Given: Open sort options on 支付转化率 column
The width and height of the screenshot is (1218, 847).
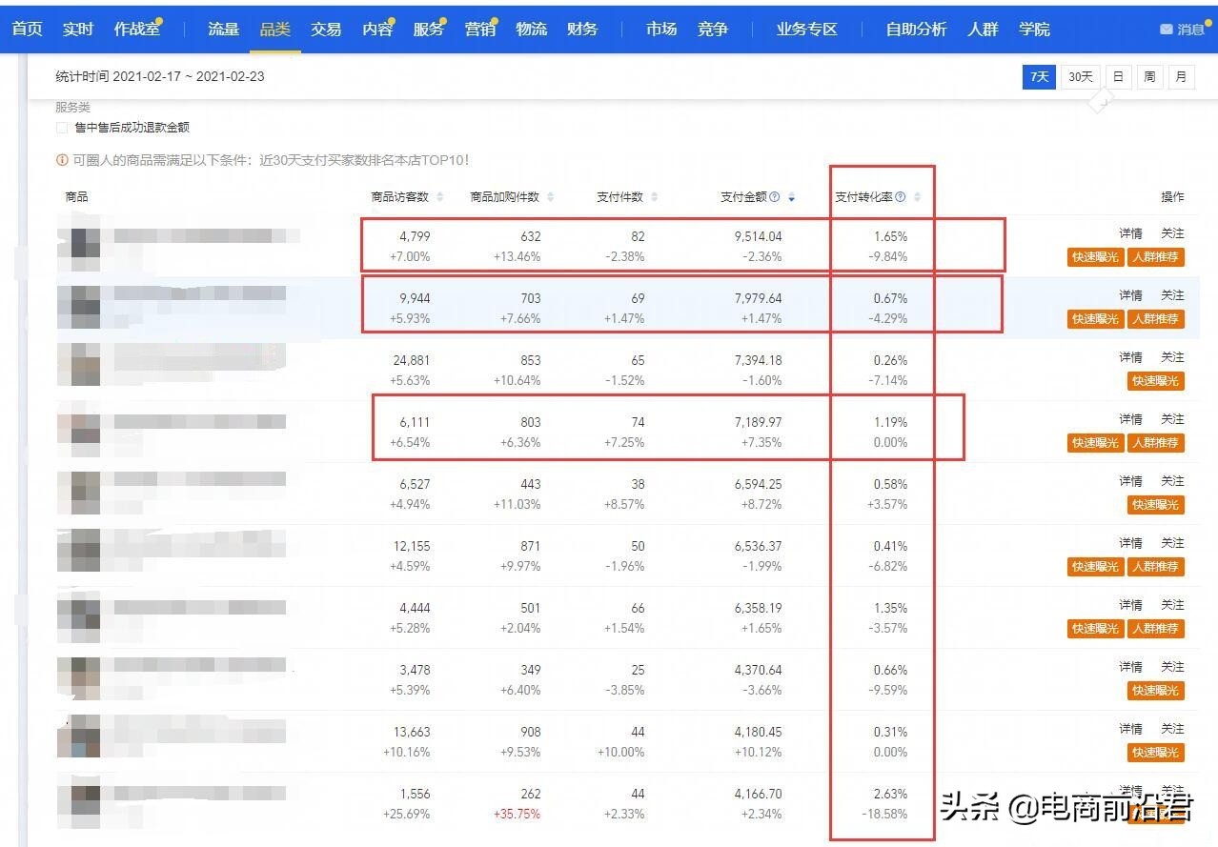Looking at the screenshot, I should [x=918, y=196].
